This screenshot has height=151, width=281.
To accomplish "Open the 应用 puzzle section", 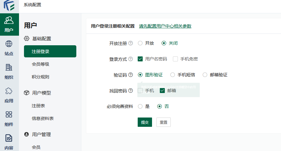I will 9,95.
